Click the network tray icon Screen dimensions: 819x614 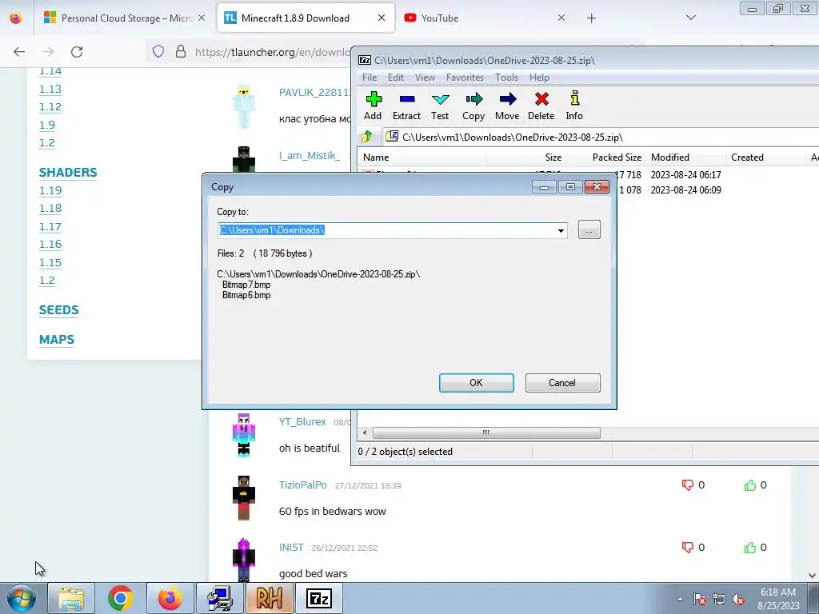pyautogui.click(x=719, y=600)
